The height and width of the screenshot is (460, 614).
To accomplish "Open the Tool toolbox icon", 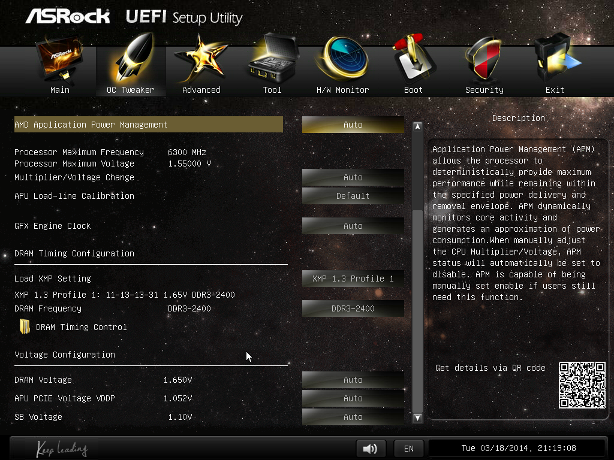I will coord(273,58).
